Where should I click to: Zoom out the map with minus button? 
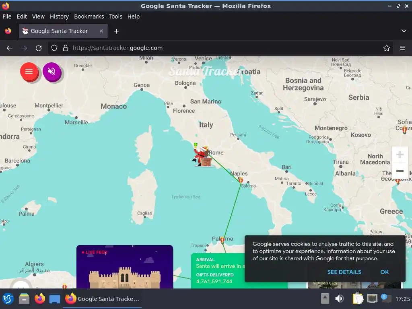(x=400, y=171)
